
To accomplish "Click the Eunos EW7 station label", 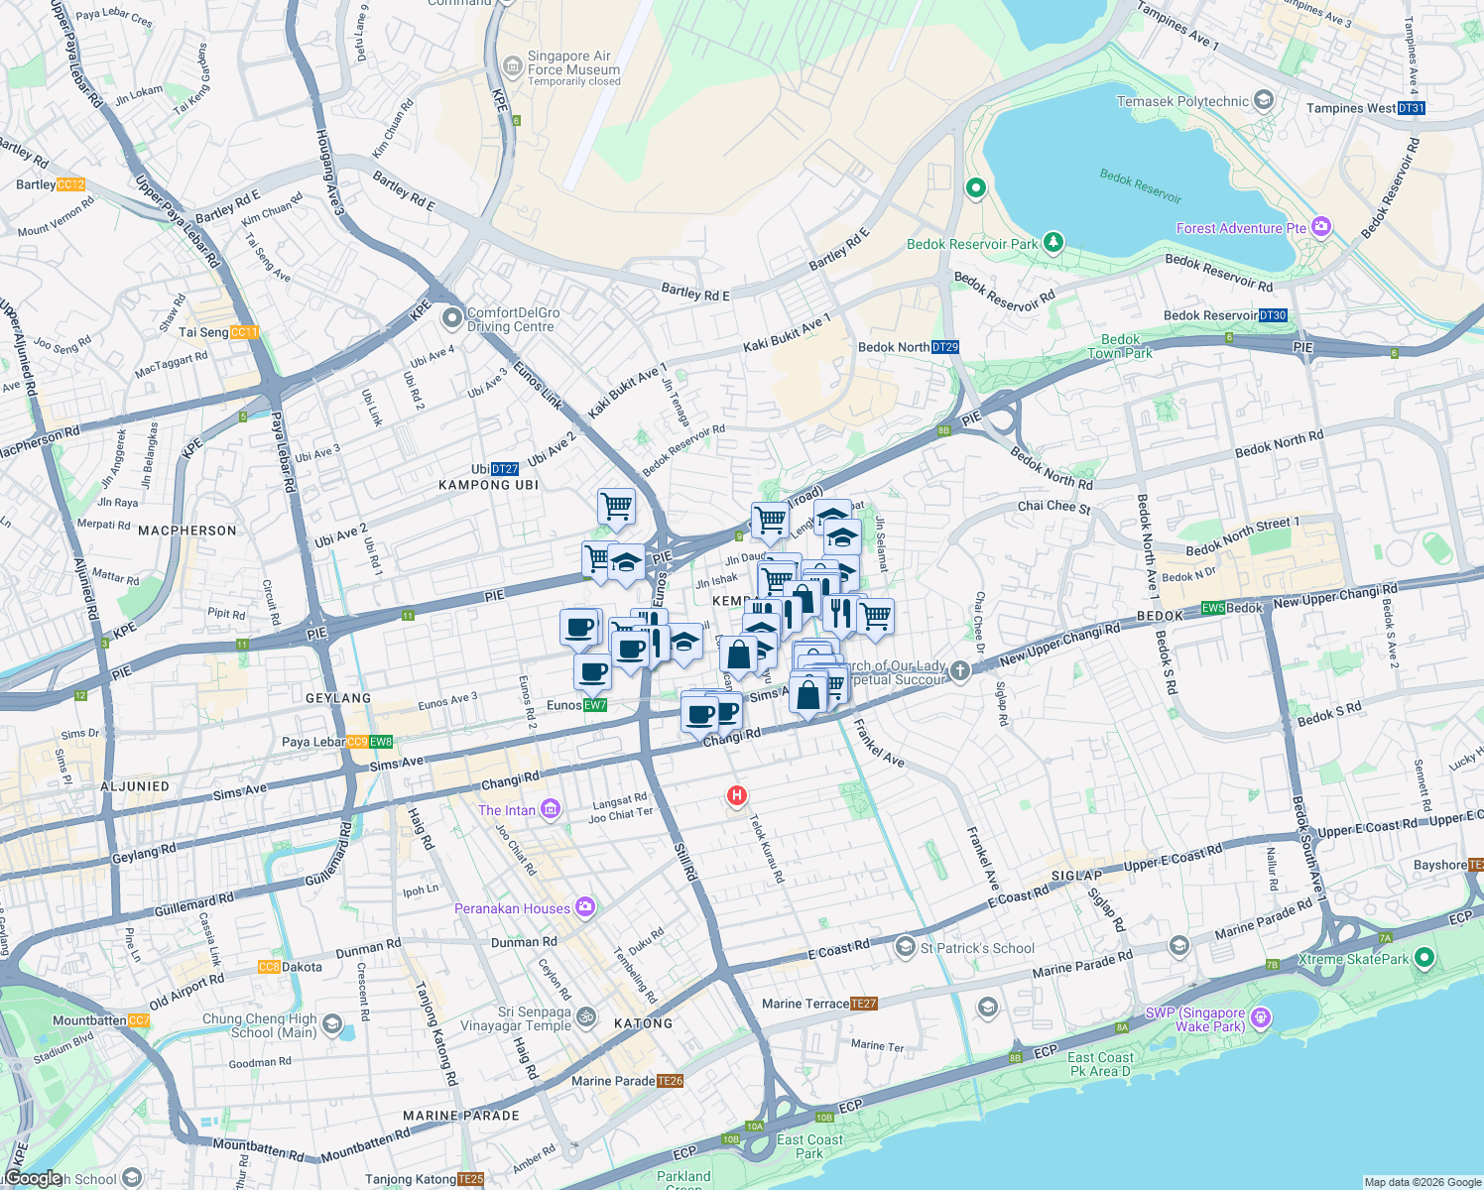I will 576,705.
